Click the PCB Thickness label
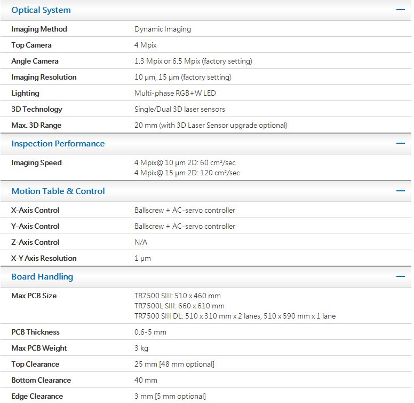414x403 pixels. (35, 332)
